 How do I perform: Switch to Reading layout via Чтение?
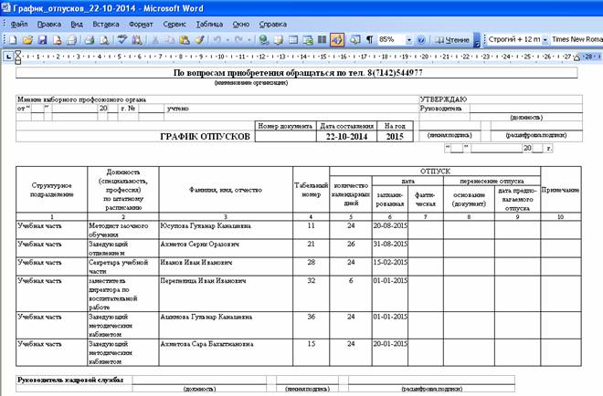click(452, 39)
